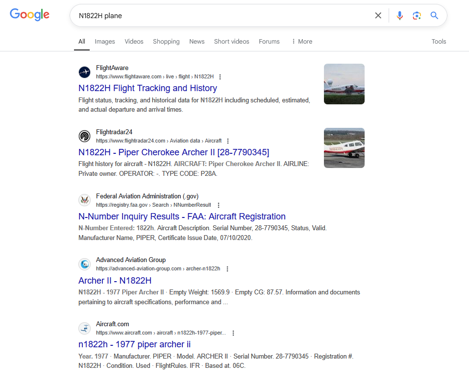Switch to the Videos tab
This screenshot has height=385, width=469.
(134, 42)
